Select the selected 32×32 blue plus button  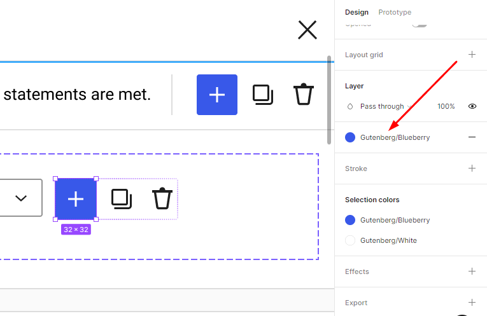76,199
